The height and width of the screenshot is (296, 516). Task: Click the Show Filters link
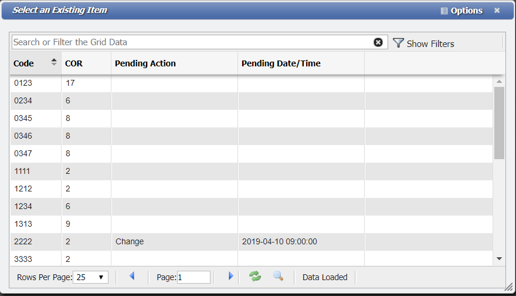(430, 43)
